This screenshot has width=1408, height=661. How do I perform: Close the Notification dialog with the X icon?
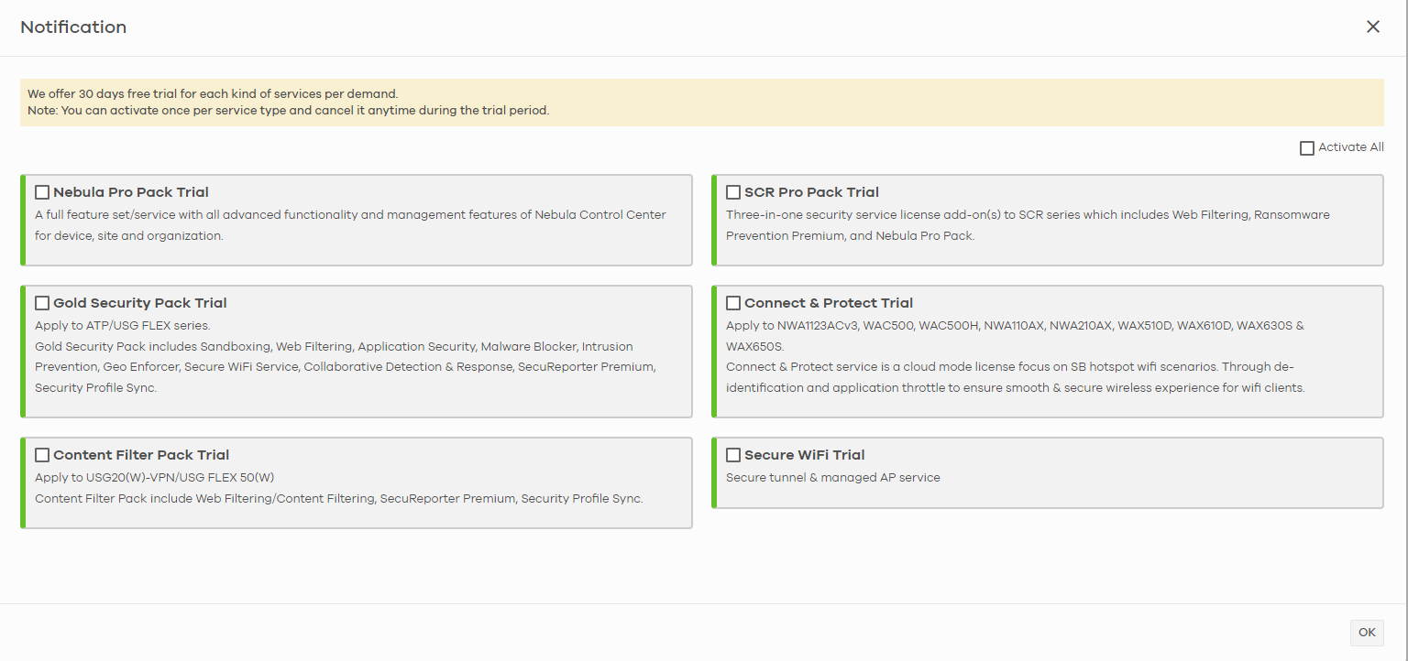1372,27
